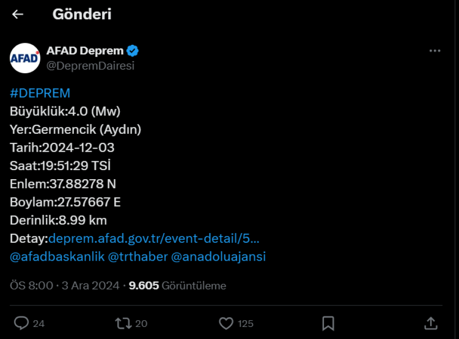The width and height of the screenshot is (459, 339).
Task: Open the @anadoluajansi mention
Action: pyautogui.click(x=218, y=257)
